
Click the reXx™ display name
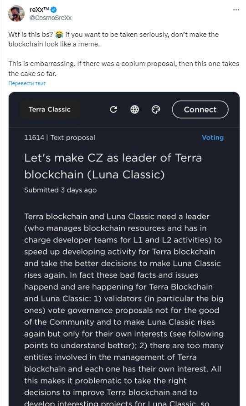[39, 10]
